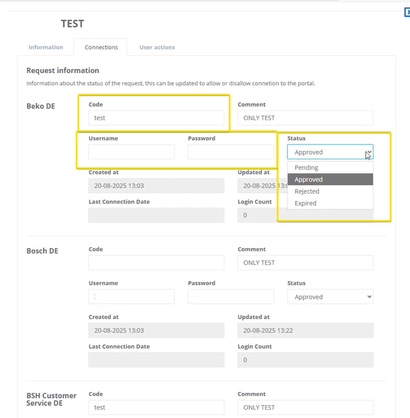Select the Connections tab
The image size is (410, 418).
pyautogui.click(x=101, y=47)
